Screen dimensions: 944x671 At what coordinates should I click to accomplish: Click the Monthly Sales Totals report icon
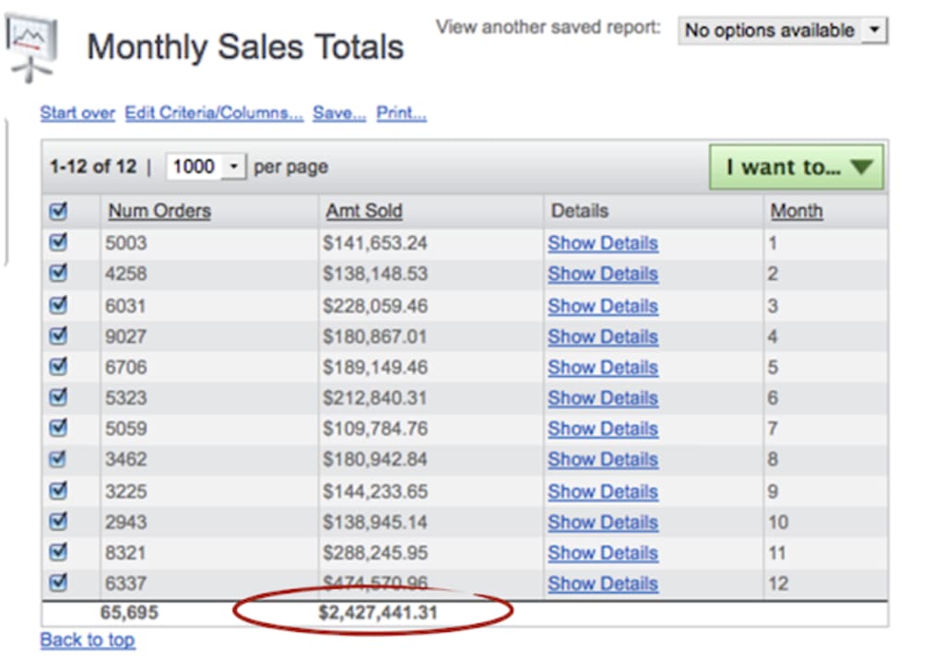click(x=32, y=45)
